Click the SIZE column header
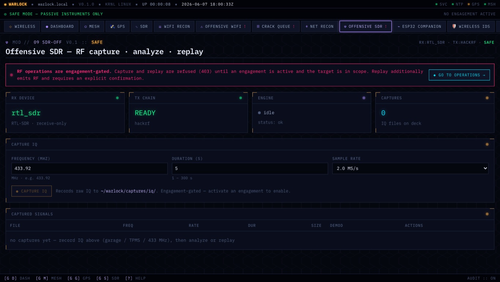The image size is (500, 282). 316,225
